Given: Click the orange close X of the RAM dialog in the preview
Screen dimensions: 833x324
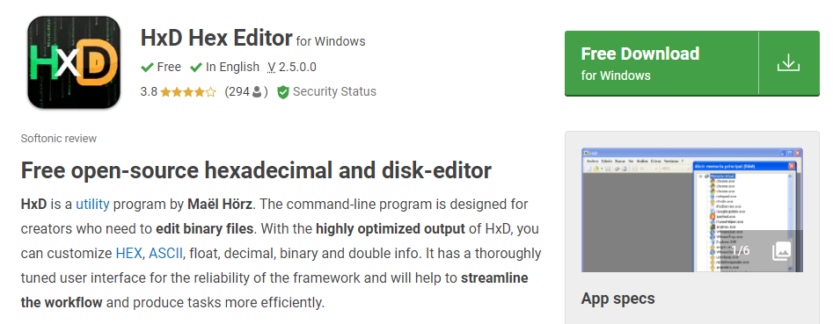Looking at the screenshot, I should point(792,166).
